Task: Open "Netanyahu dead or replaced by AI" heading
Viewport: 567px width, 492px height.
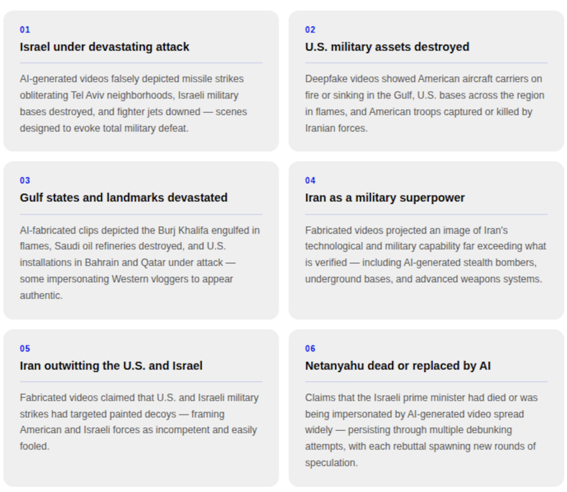Action: (x=398, y=366)
